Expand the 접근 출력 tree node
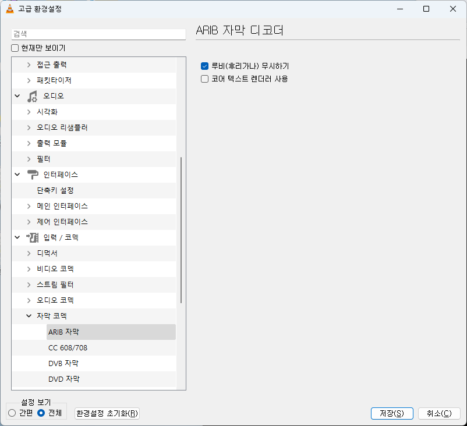Viewport: 467px width, 426px height. click(x=29, y=65)
